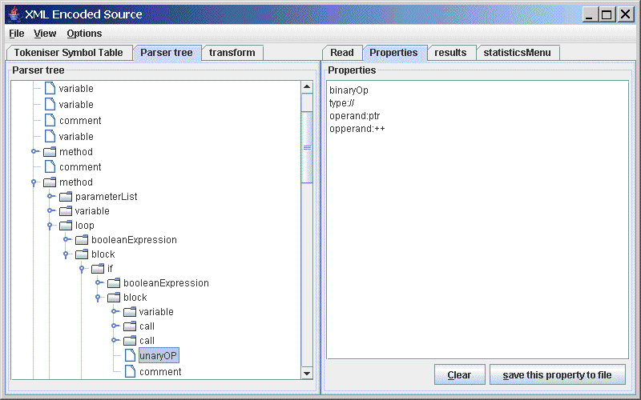The height and width of the screenshot is (400, 641).
Task: Click save this property to file
Action: pos(557,374)
